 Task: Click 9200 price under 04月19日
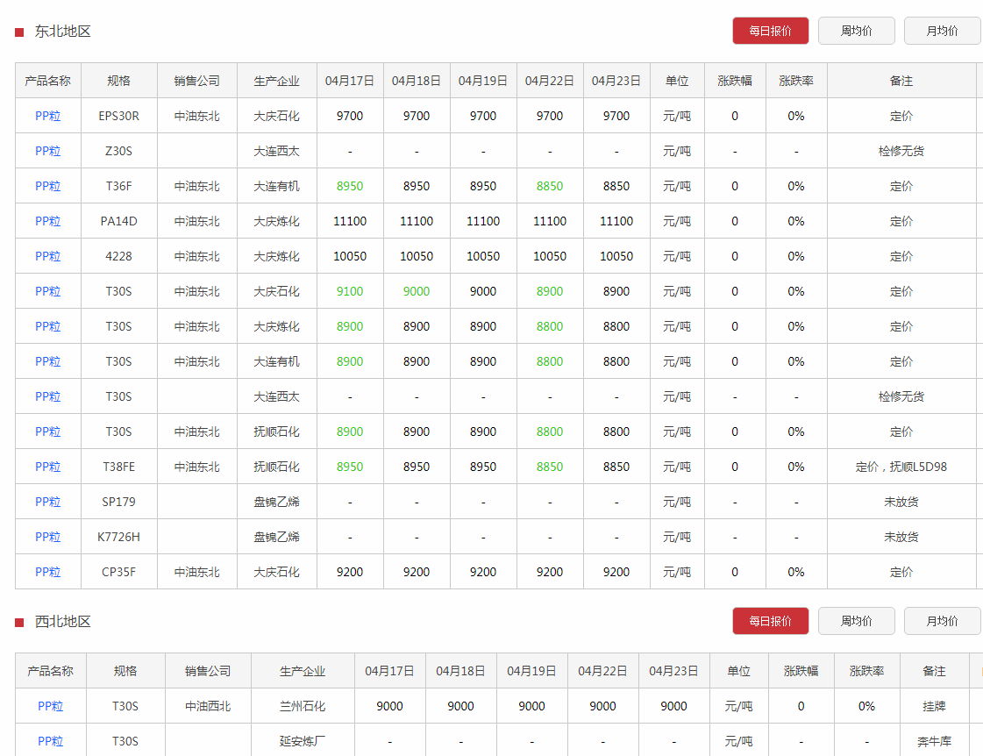[x=482, y=573]
